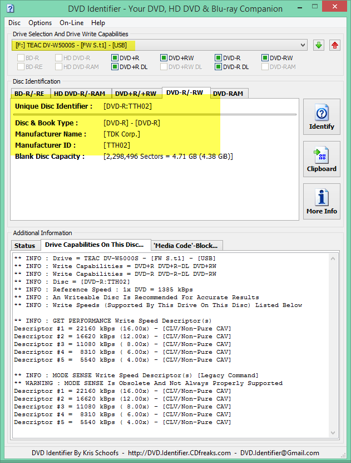Image resolution: width=351 pixels, height=463 pixels.
Task: Maximize the DVD Identifier window
Action: pyautogui.click(x=314, y=6)
